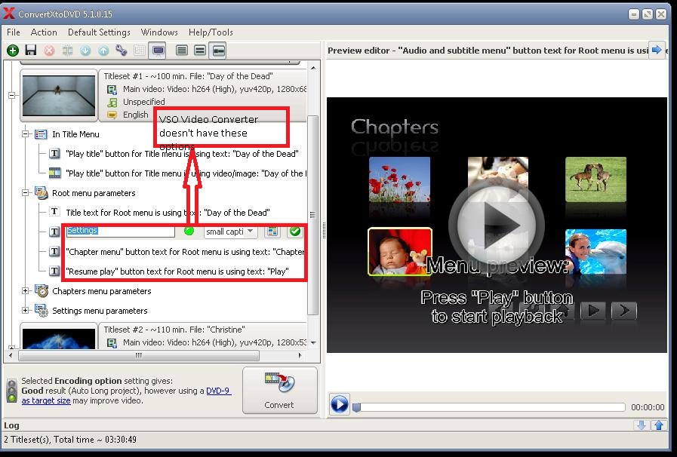Click the greyed grid toolbar icon
This screenshot has width=677, height=457.
click(x=140, y=51)
